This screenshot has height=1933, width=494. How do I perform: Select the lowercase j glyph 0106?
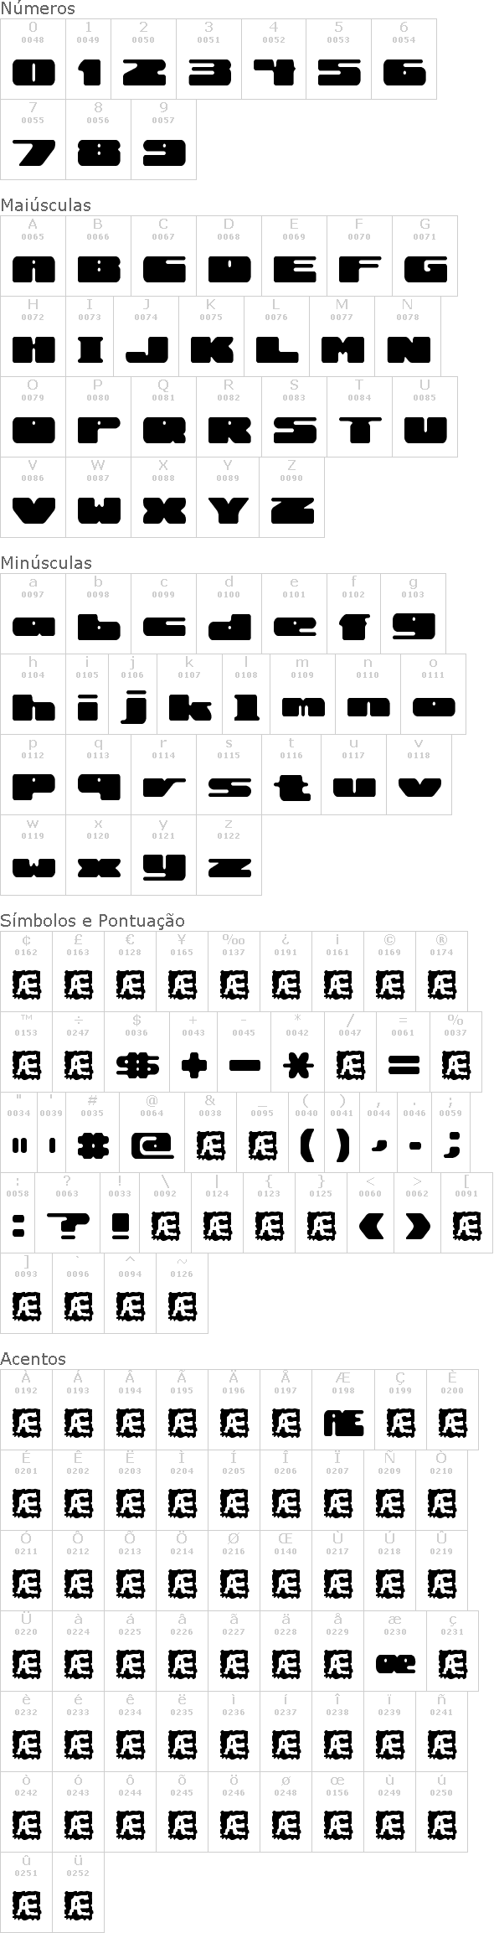[132, 694]
